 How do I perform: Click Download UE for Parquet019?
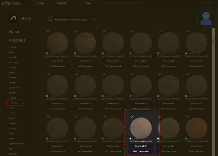click(57, 61)
